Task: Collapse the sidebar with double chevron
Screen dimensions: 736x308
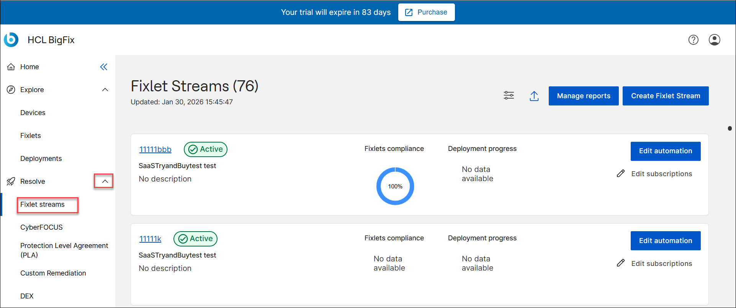Action: point(104,67)
